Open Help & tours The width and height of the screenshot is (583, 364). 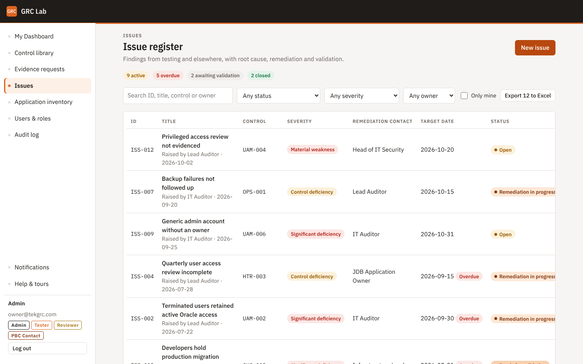click(x=47, y=284)
